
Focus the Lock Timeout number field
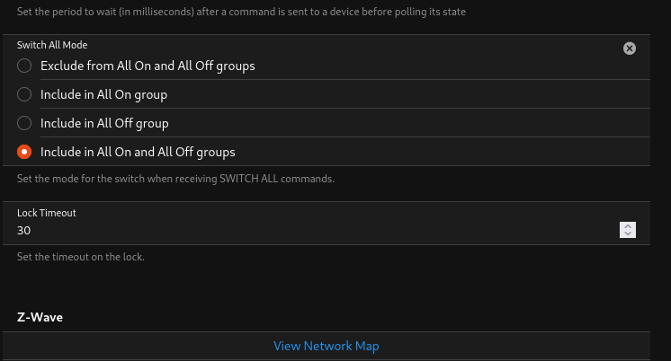315,231
